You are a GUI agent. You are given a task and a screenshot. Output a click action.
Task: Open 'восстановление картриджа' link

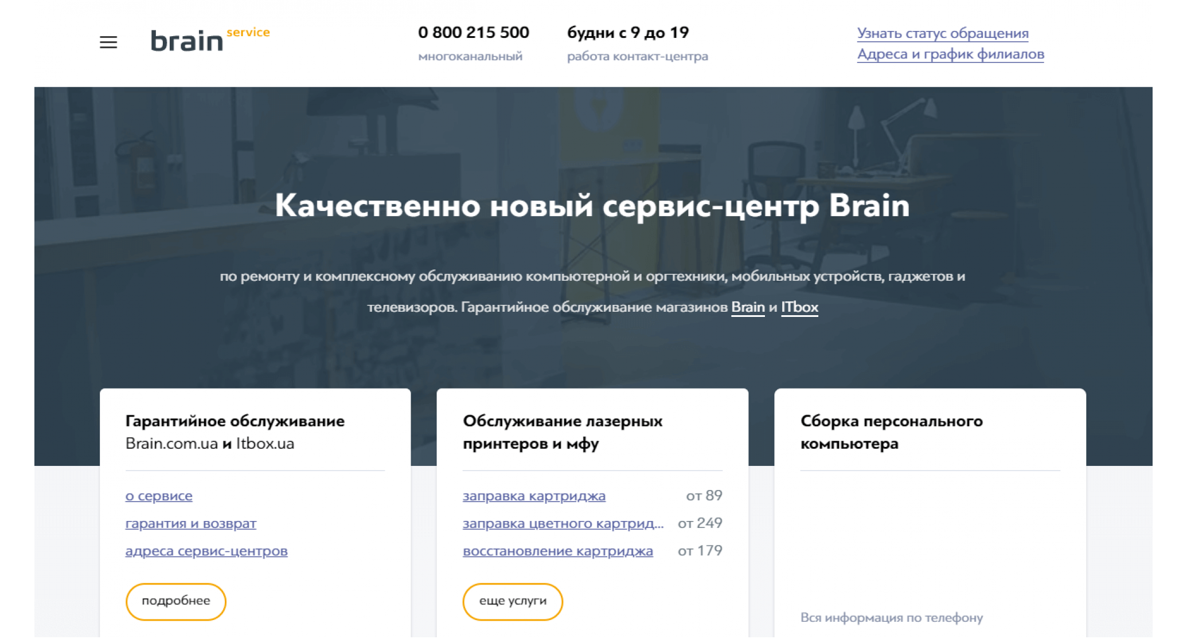click(558, 551)
